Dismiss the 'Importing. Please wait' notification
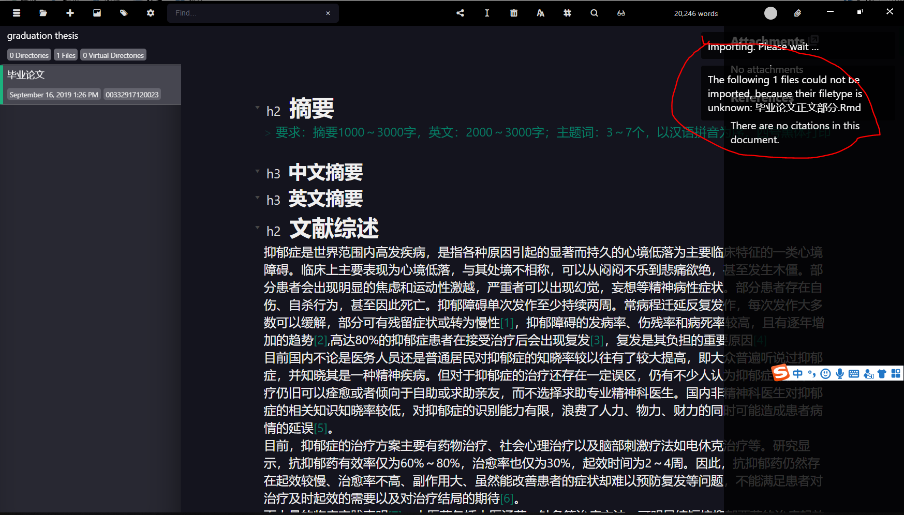Screen dimensions: 904x515 [798, 47]
